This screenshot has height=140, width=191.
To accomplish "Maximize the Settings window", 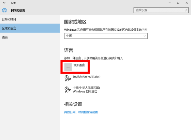I will click(178, 3).
